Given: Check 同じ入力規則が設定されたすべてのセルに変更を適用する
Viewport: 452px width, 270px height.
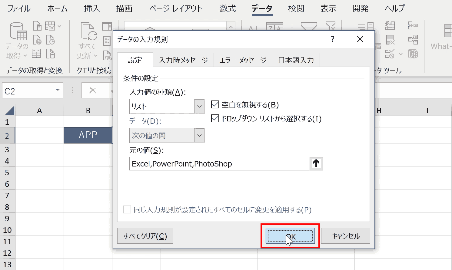Looking at the screenshot, I should point(127,209).
